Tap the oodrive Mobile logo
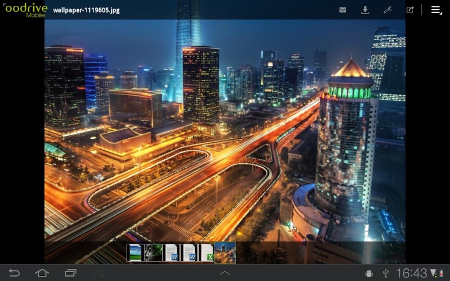The image size is (450, 281). [25, 11]
